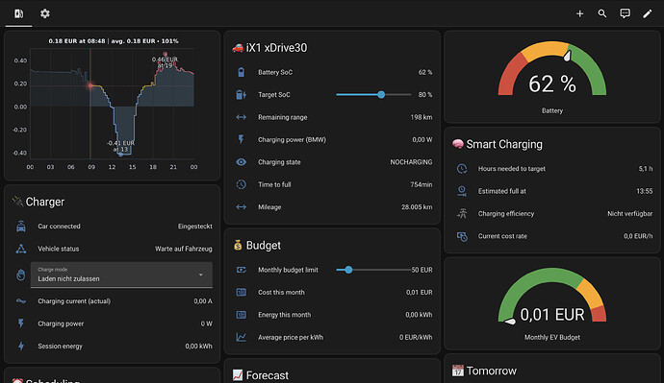664x383 pixels.
Task: Click the Vehicle status icon
Action: pyautogui.click(x=21, y=249)
